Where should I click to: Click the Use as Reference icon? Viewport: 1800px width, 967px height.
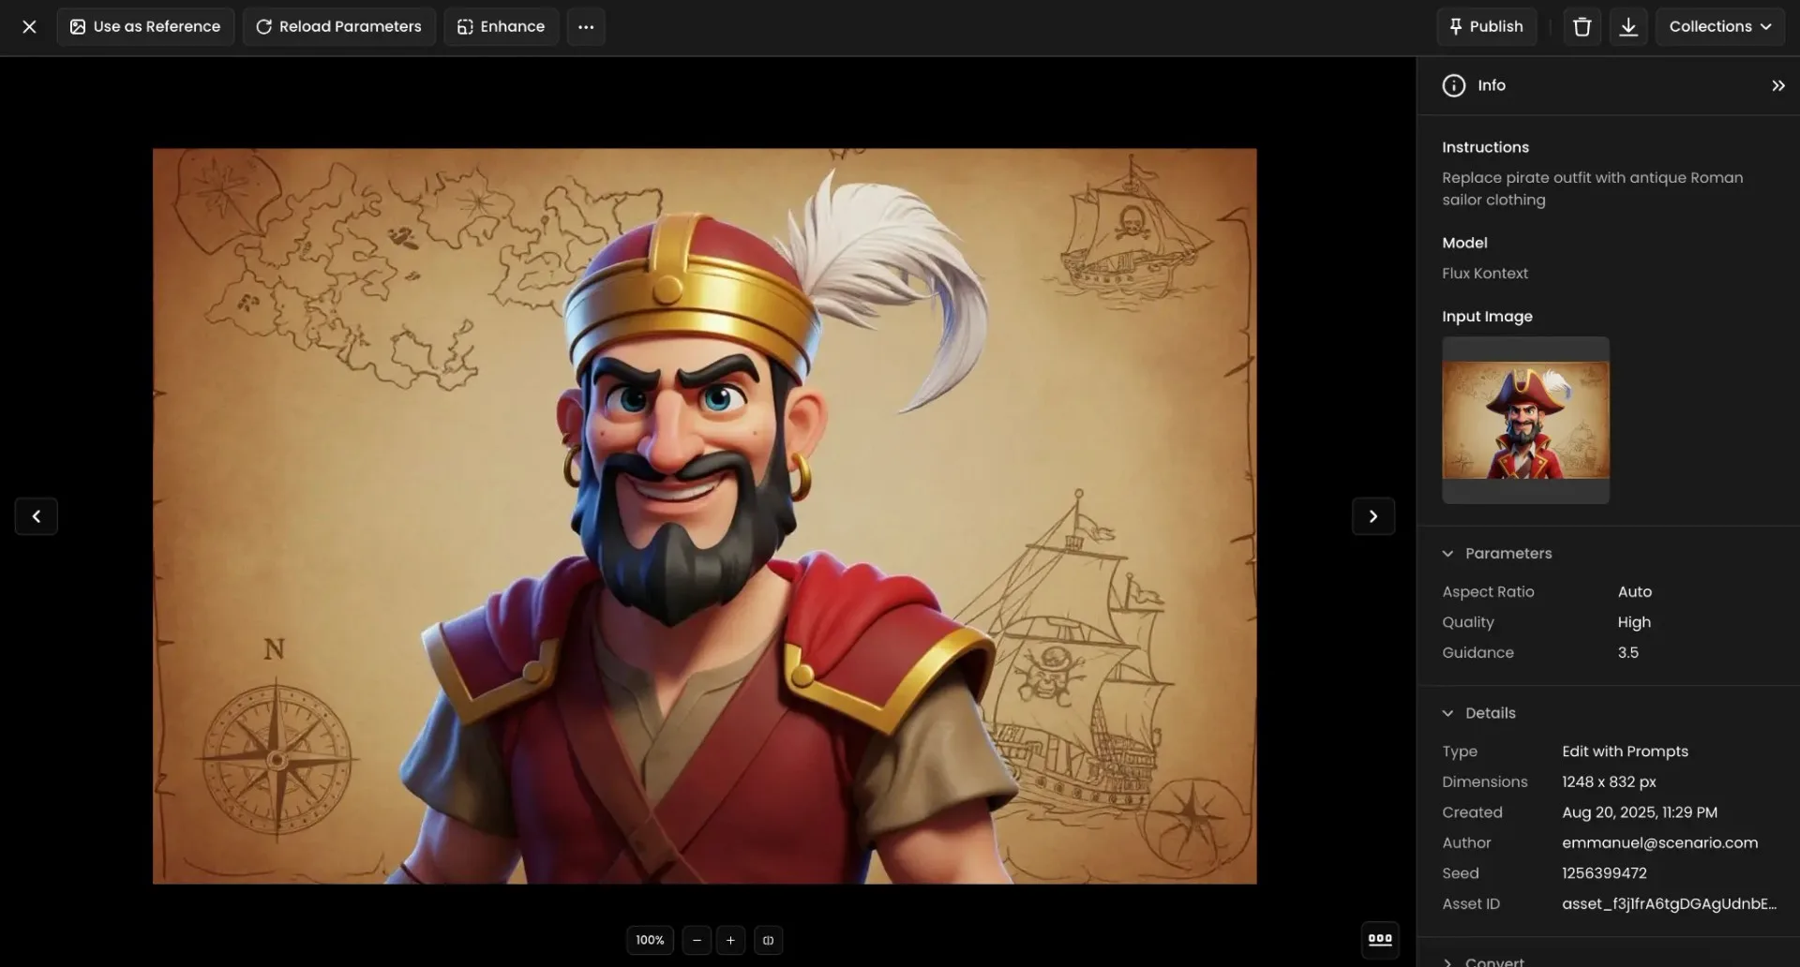click(78, 26)
